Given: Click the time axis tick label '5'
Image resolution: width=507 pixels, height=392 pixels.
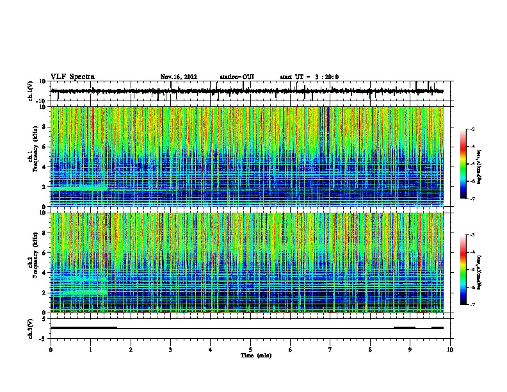Looking at the screenshot, I should pyautogui.click(x=250, y=350).
